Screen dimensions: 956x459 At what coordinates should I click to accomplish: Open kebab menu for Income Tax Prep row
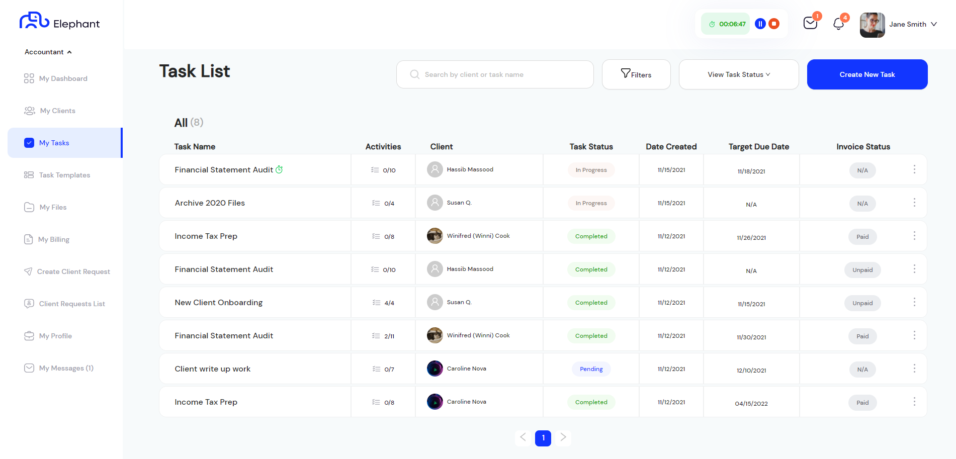[914, 235]
